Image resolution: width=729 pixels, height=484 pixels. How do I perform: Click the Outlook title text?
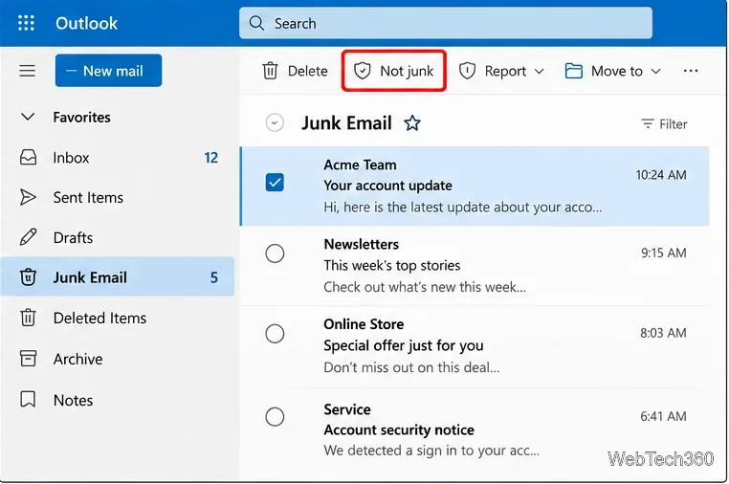86,23
